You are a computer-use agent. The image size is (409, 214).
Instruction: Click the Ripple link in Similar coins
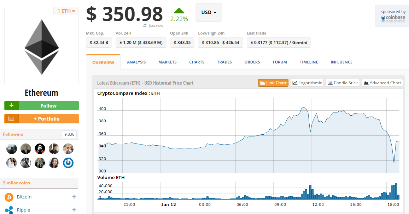pyautogui.click(x=23, y=210)
